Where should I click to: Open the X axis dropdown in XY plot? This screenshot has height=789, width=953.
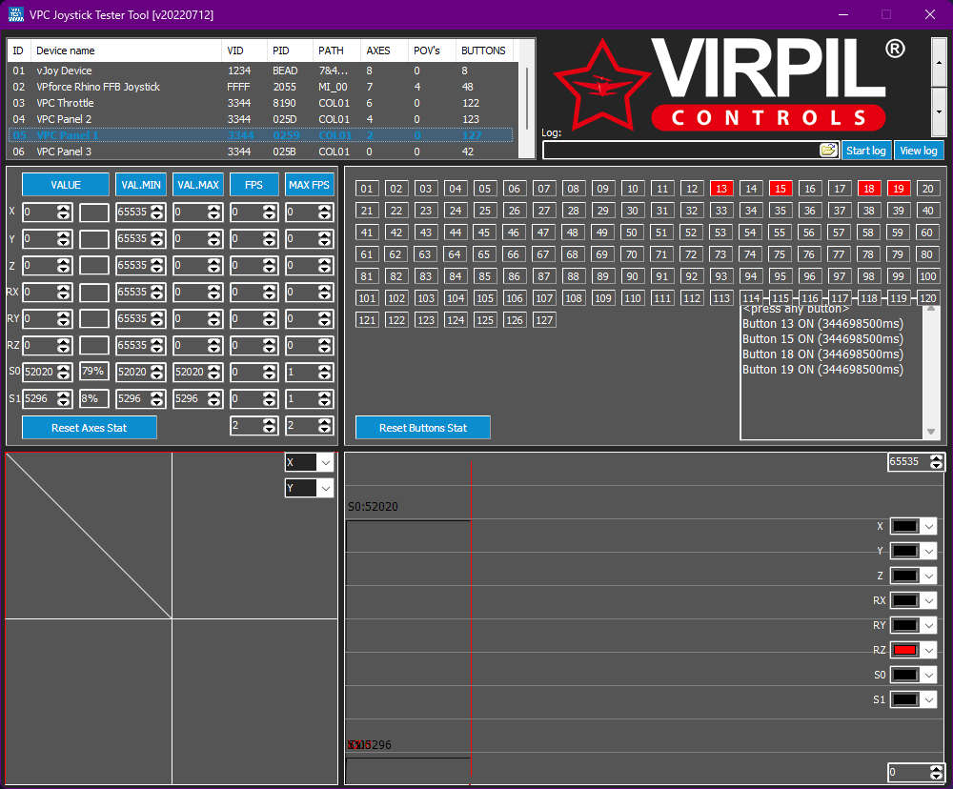[x=326, y=462]
